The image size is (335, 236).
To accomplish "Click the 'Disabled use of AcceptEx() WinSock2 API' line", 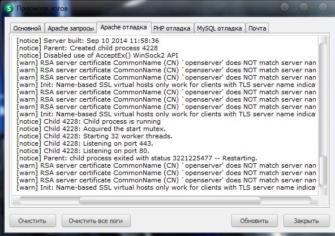I will click(97, 55).
